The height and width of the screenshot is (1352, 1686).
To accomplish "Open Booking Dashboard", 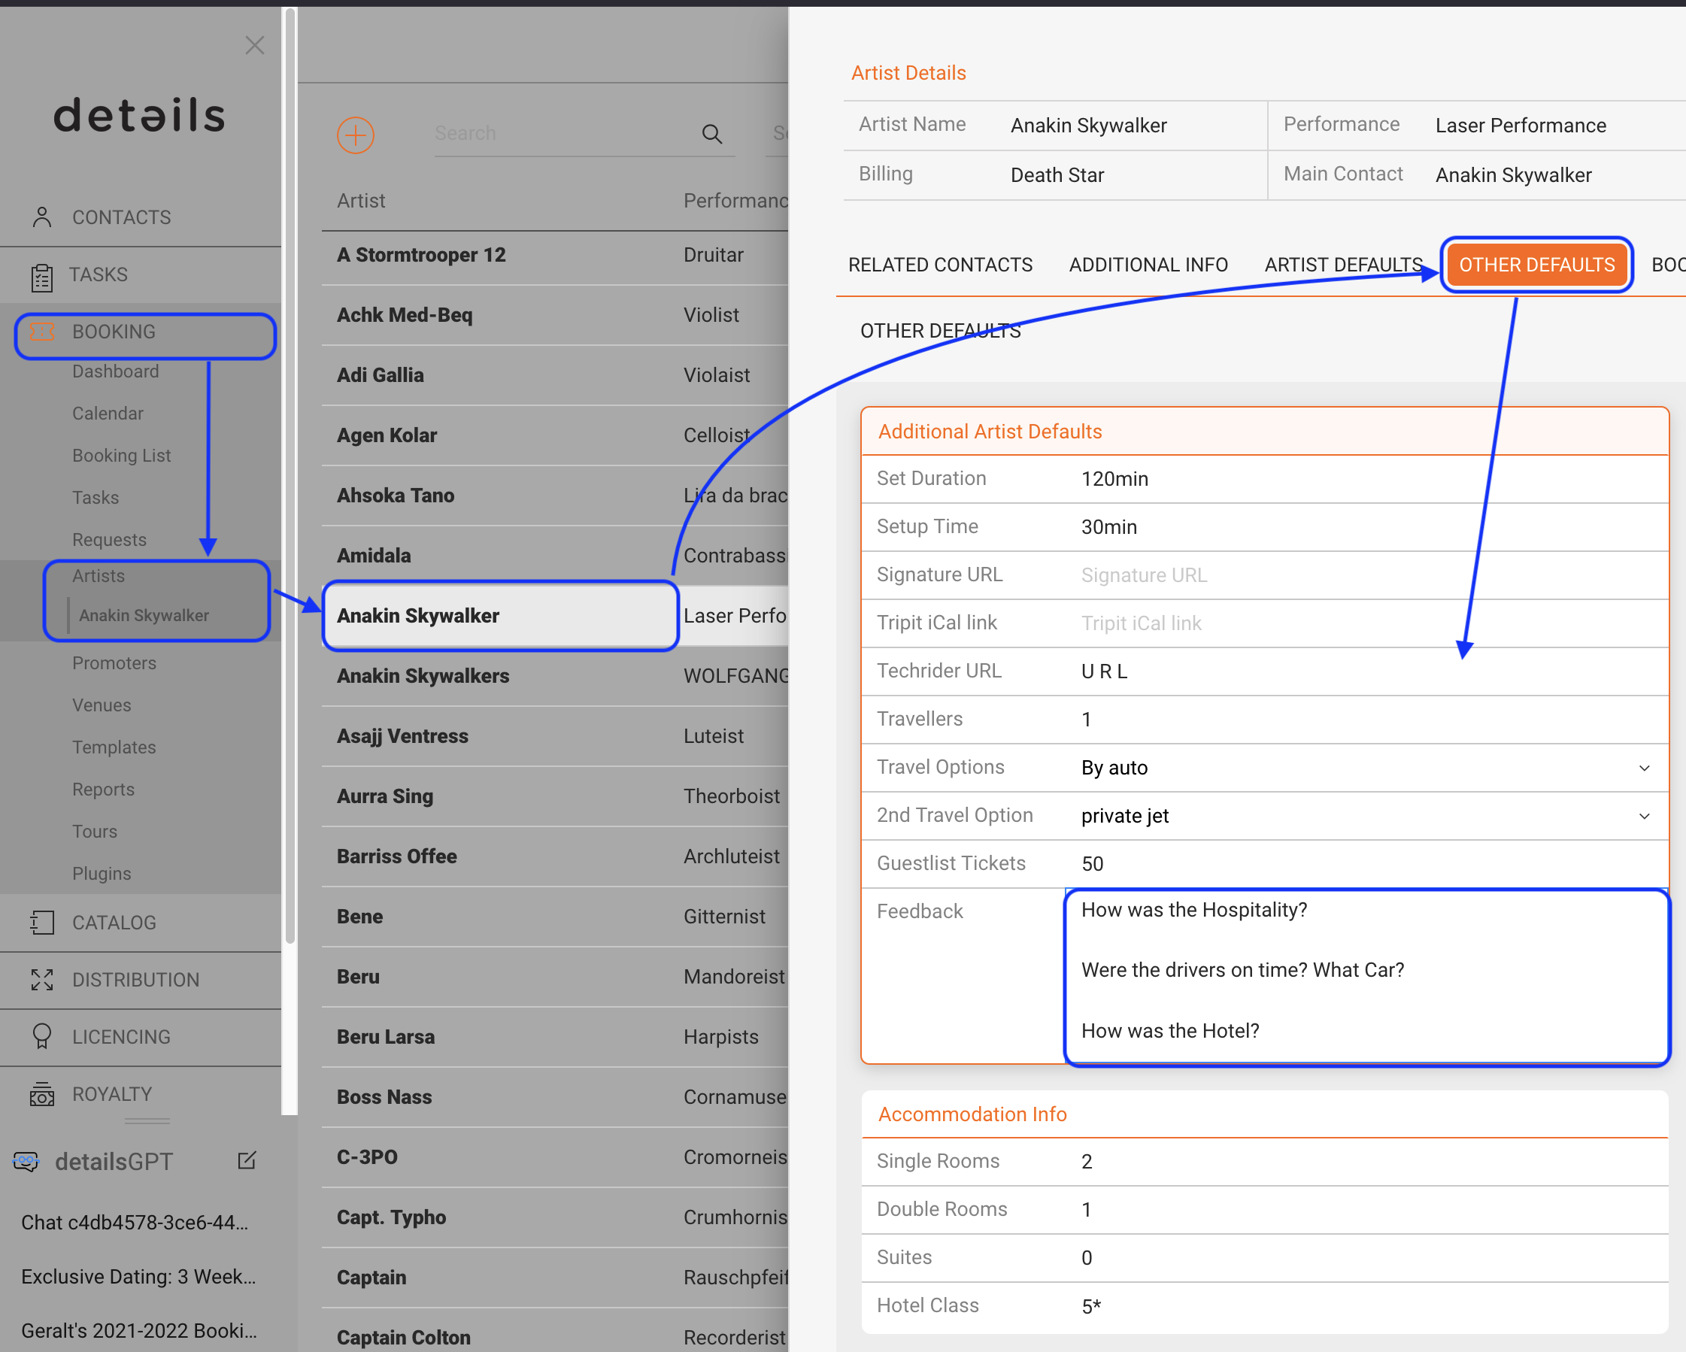I will tap(115, 371).
